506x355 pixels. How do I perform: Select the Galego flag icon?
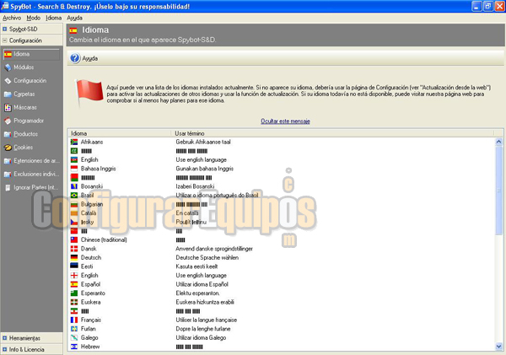(x=74, y=337)
